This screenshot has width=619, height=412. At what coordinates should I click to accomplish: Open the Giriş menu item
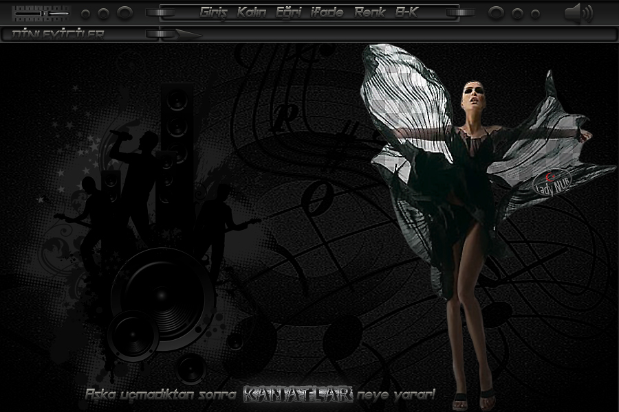pyautogui.click(x=215, y=12)
